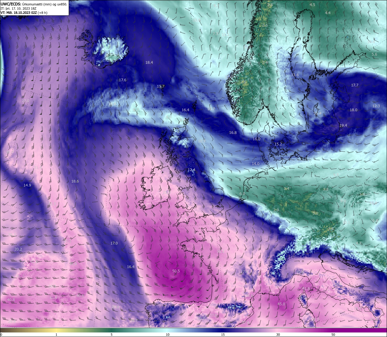Click the 4.5 value on the map
This screenshot has height=337, width=387.
pyautogui.click(x=312, y=5)
